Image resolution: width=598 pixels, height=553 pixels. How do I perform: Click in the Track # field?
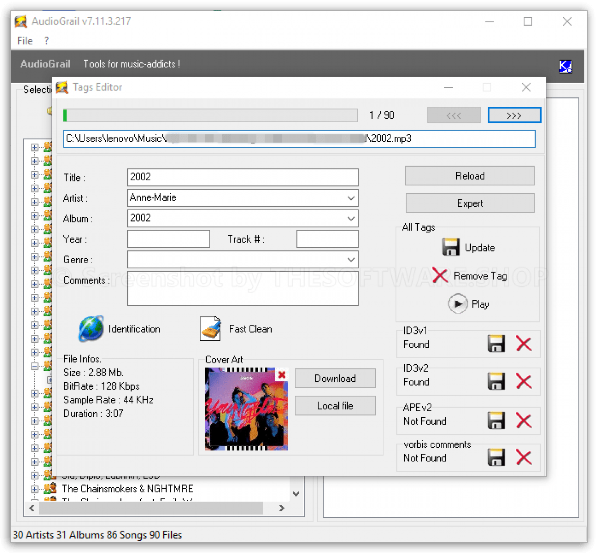coord(327,239)
